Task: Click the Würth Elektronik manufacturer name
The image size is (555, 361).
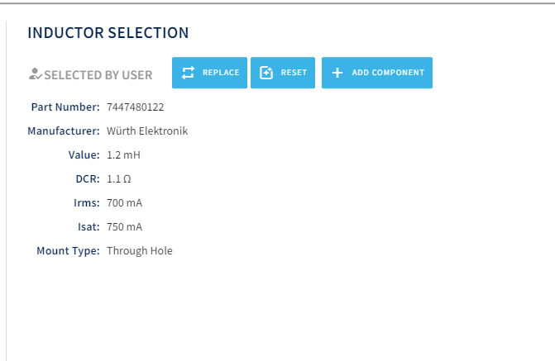Action: pyautogui.click(x=147, y=131)
